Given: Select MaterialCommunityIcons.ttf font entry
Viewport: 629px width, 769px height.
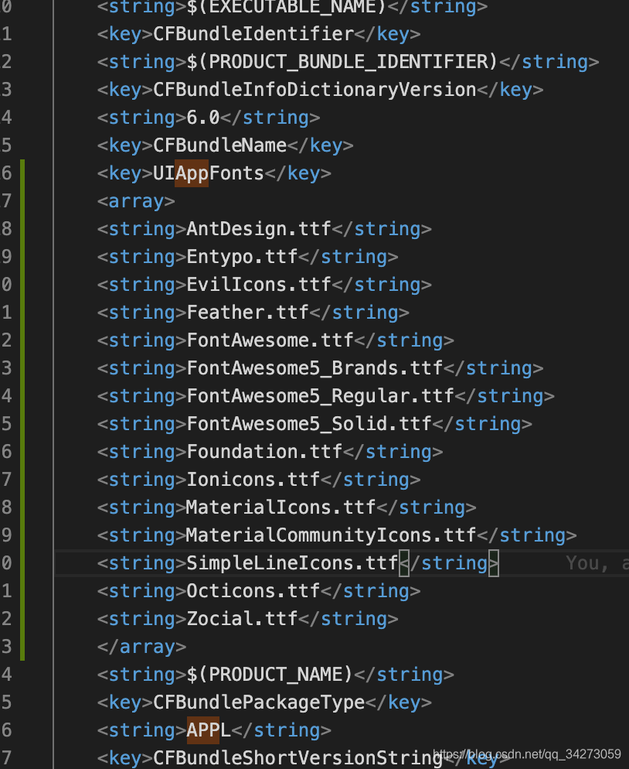Looking at the screenshot, I should pos(331,535).
